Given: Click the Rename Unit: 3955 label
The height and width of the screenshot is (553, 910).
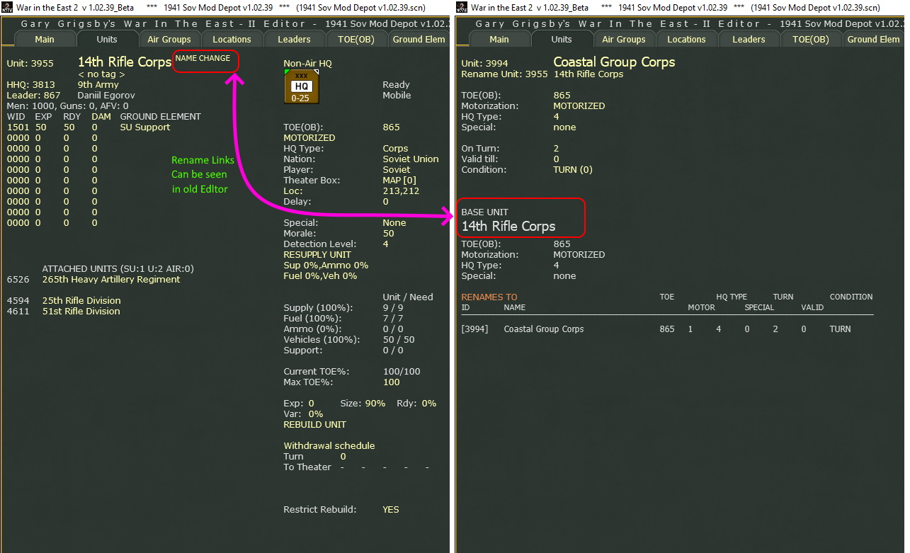Looking at the screenshot, I should pos(504,74).
